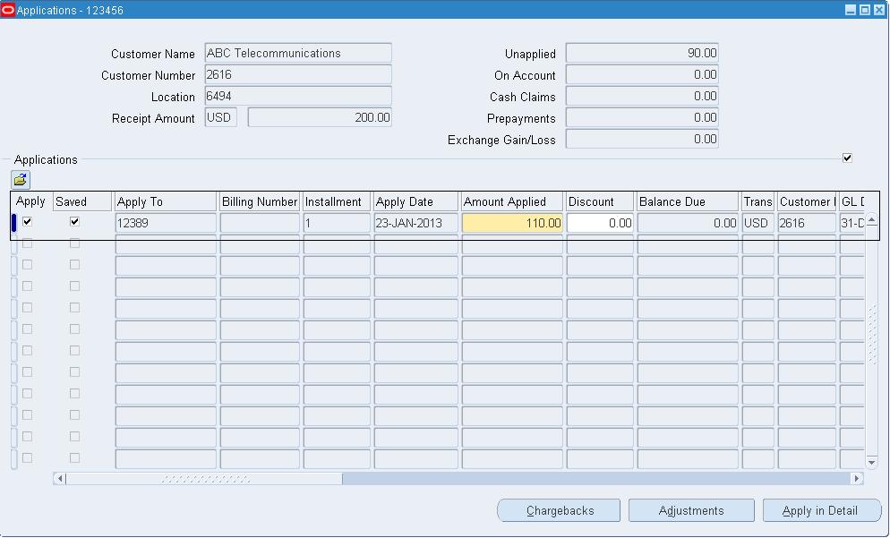This screenshot has width=890, height=538.
Task: Uncheck the Saved checkbox on the first row
Action: point(76,223)
